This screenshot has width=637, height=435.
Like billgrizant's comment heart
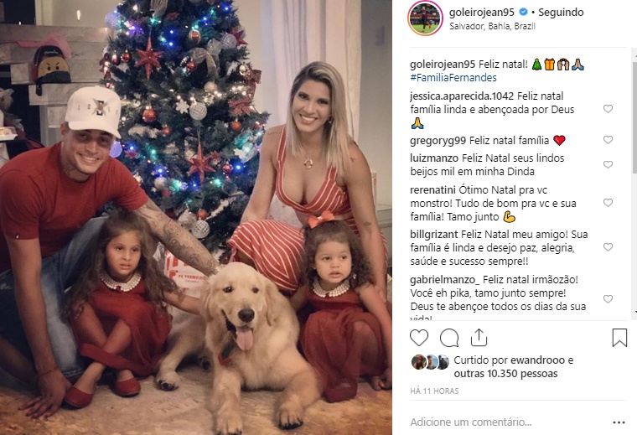point(608,247)
